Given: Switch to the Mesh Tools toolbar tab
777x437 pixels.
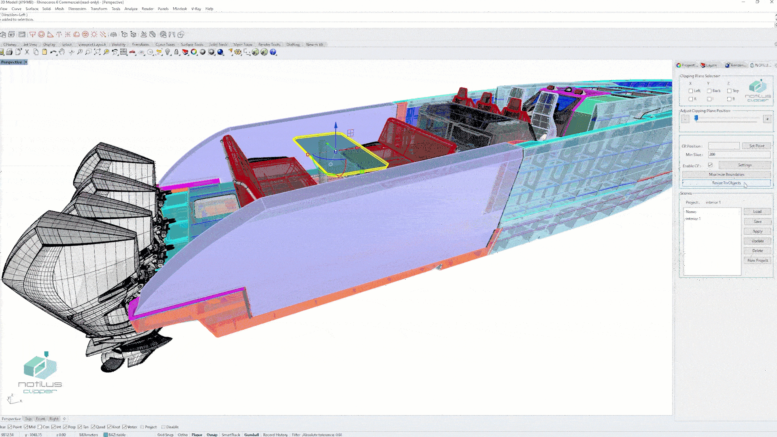Looking at the screenshot, I should [243, 45].
